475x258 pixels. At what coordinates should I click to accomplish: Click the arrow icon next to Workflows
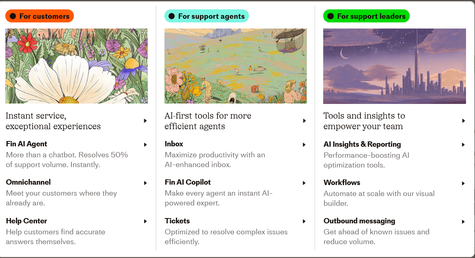click(x=463, y=183)
